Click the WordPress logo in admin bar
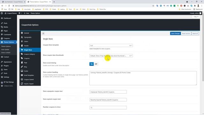This screenshot has height=115, width=204. coord(2,13)
